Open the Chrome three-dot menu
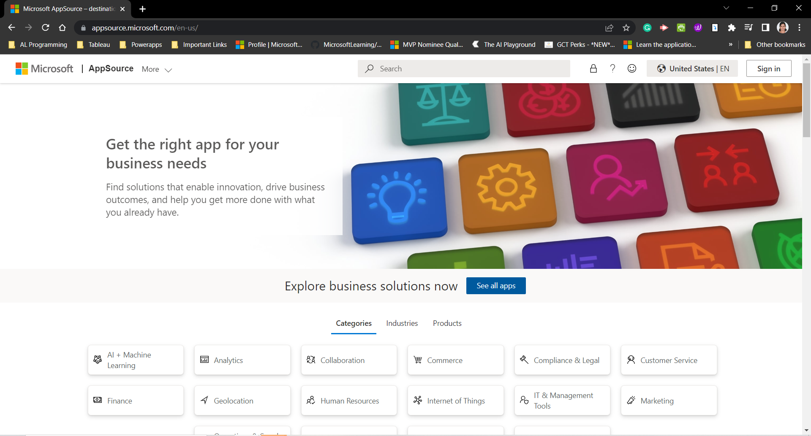811x436 pixels. point(799,27)
